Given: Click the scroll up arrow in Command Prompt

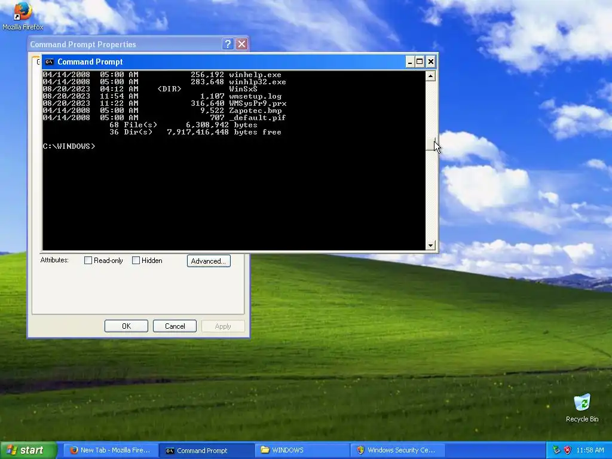Looking at the screenshot, I should (430, 76).
